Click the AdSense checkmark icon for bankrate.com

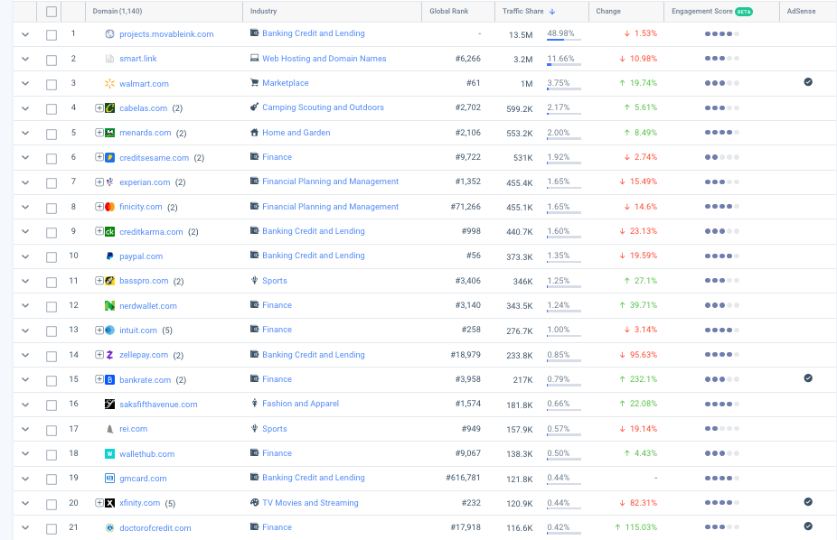(x=808, y=378)
